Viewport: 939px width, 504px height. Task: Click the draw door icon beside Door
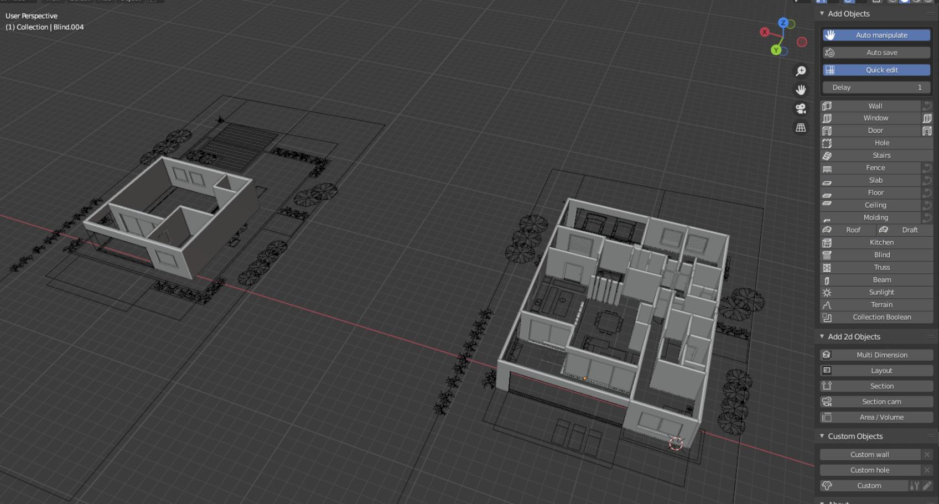point(927,131)
